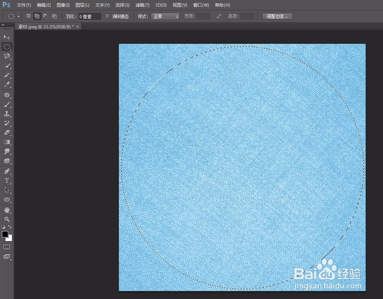Change screen mode button
The width and height of the screenshot is (383, 299).
7,257
